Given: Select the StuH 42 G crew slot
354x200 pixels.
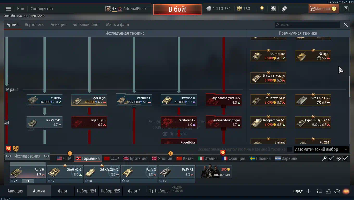Looking at the screenshot, I should tap(65, 172).
